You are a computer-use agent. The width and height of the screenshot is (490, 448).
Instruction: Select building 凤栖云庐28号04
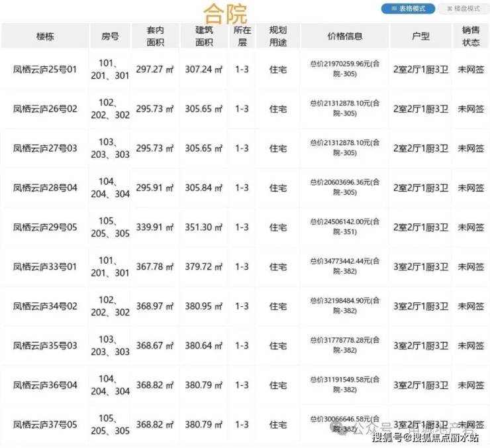point(45,188)
